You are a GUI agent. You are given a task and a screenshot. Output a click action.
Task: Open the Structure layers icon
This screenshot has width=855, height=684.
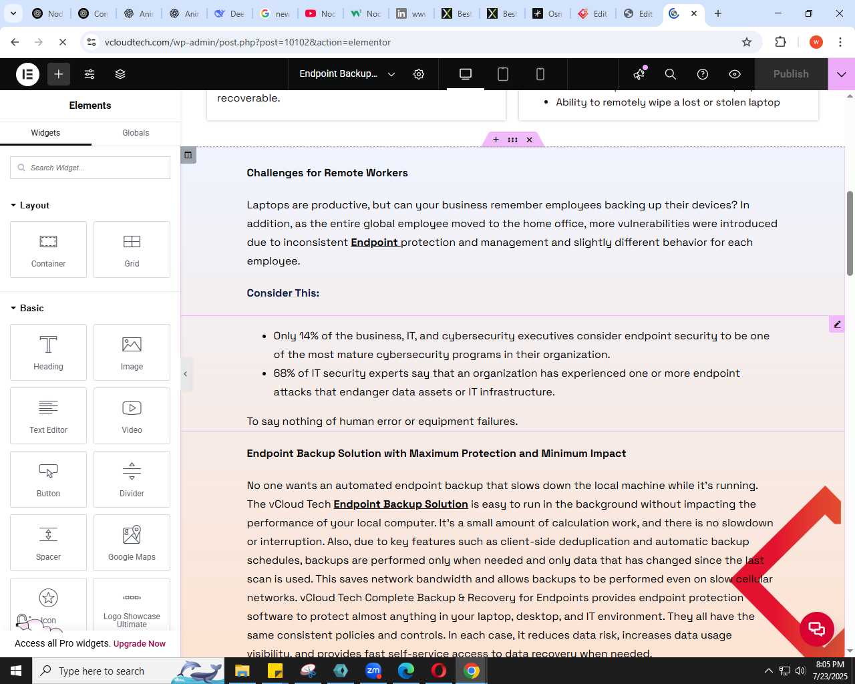click(x=120, y=74)
